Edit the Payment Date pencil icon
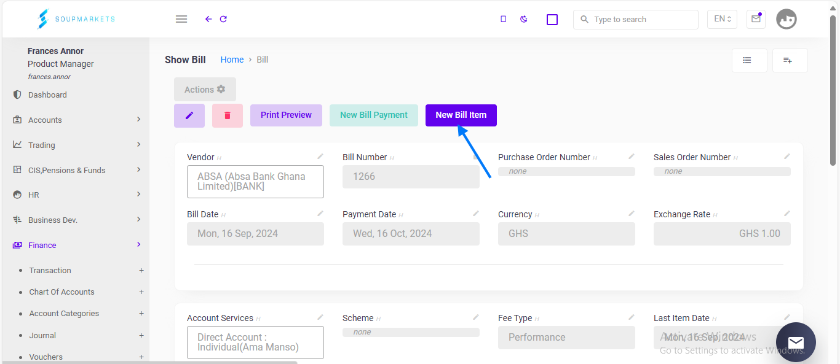 (x=476, y=213)
